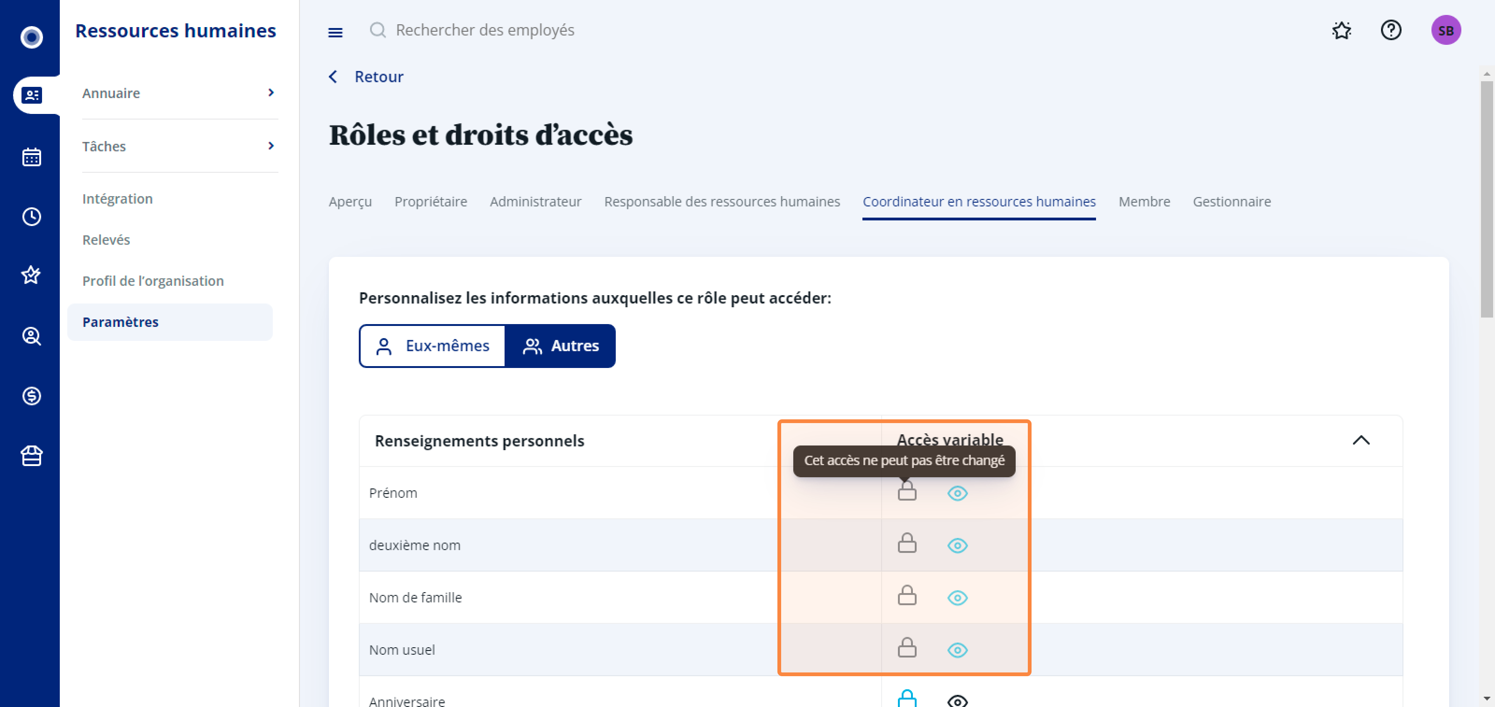Click the sparkle star icon in header
The width and height of the screenshot is (1495, 707).
tap(1341, 30)
